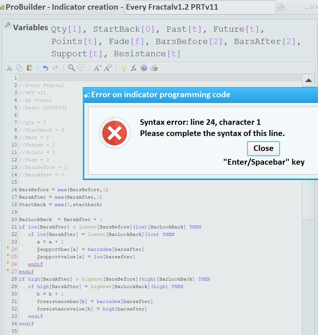Click the warning marker on line 25
Screen dimensions: 318x335
coord(8,255)
